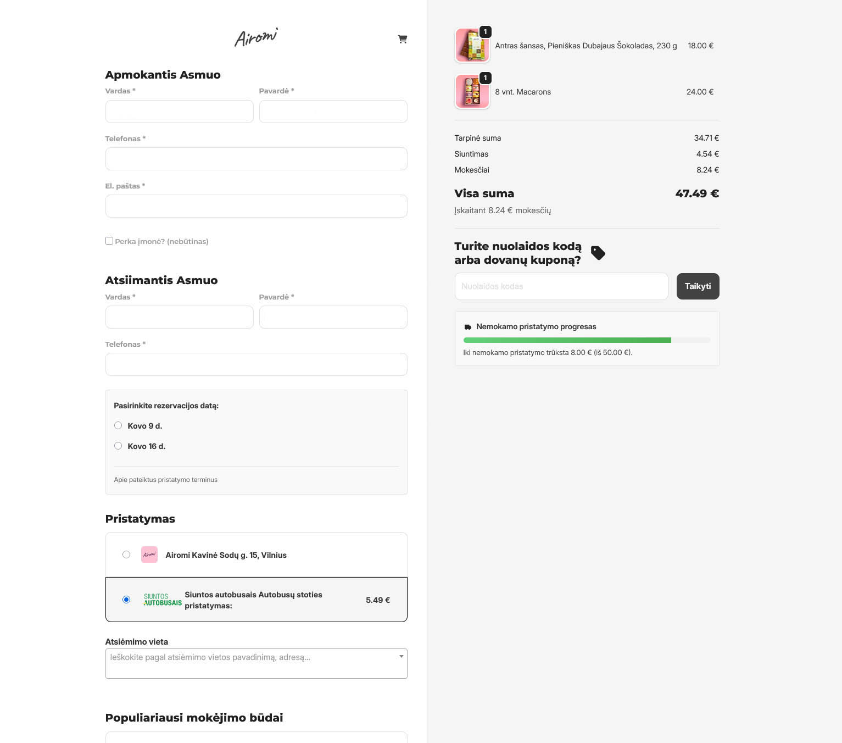Click the Siuntos Autobusais logo
The image size is (842, 743).
(x=162, y=600)
